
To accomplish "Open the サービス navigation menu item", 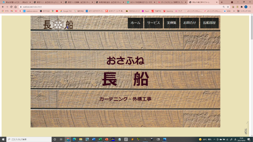I will click(153, 23).
